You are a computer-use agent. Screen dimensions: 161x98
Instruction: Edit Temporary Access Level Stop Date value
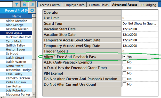pos(140,46)
